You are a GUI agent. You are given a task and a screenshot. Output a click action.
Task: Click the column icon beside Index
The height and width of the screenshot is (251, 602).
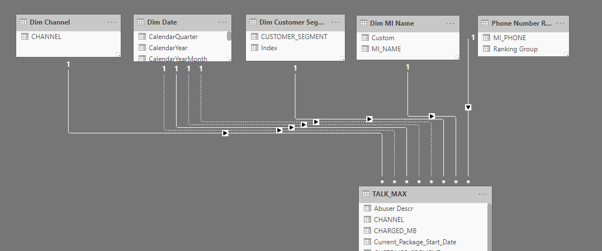(254, 48)
